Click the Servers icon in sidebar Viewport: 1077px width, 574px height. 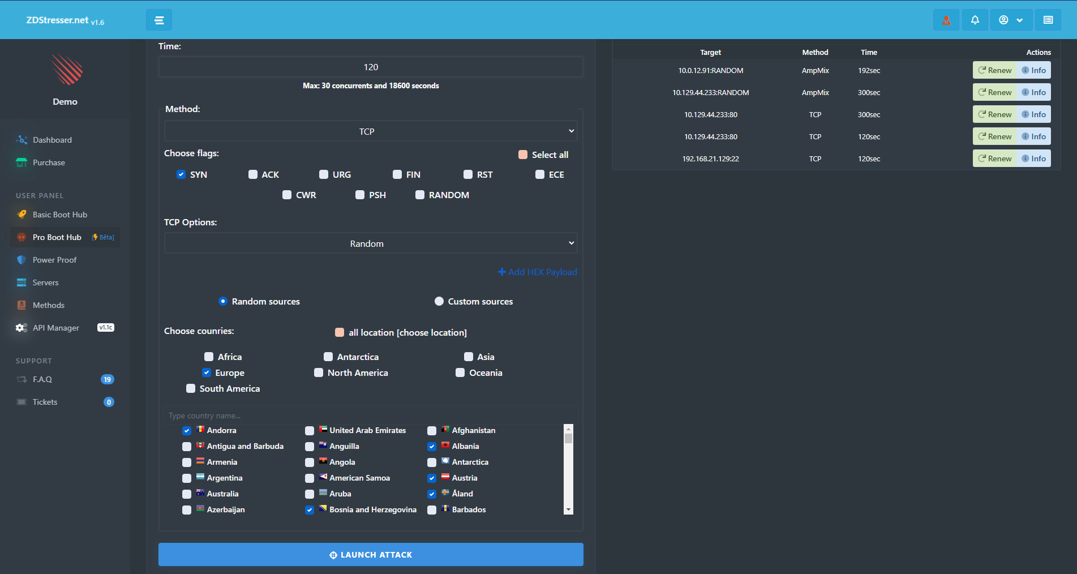coord(22,282)
